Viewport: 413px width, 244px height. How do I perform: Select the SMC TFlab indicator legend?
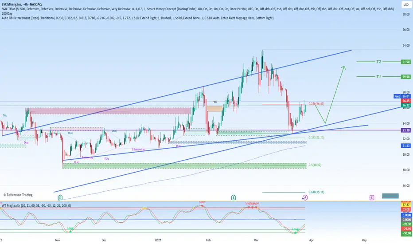coord(198,9)
